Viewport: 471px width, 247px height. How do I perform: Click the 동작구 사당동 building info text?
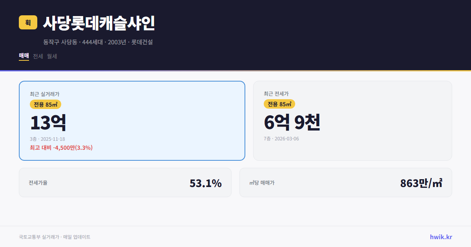pyautogui.click(x=98, y=42)
